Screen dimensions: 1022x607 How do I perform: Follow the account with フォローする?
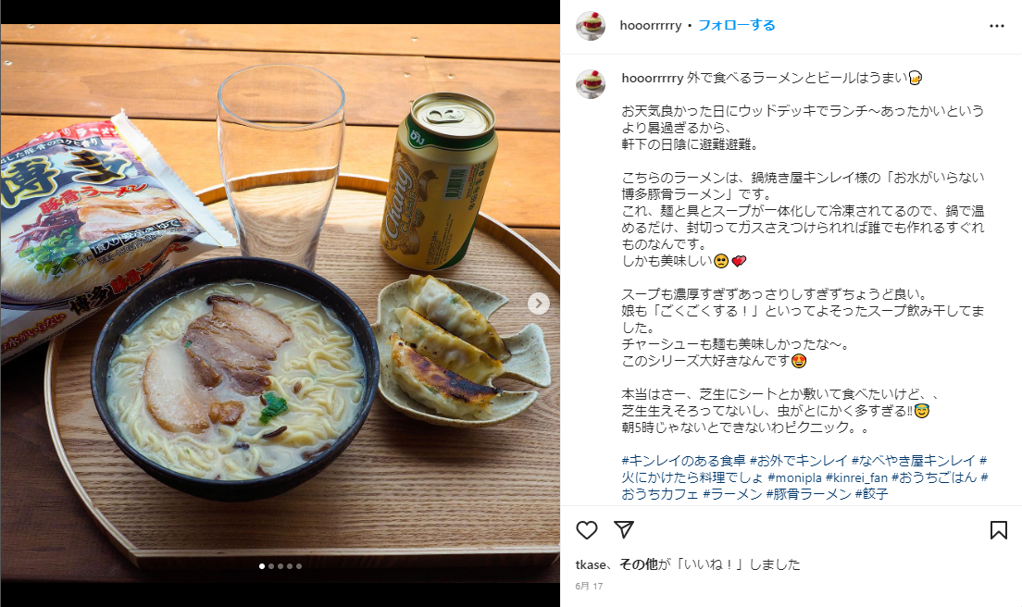tap(737, 25)
